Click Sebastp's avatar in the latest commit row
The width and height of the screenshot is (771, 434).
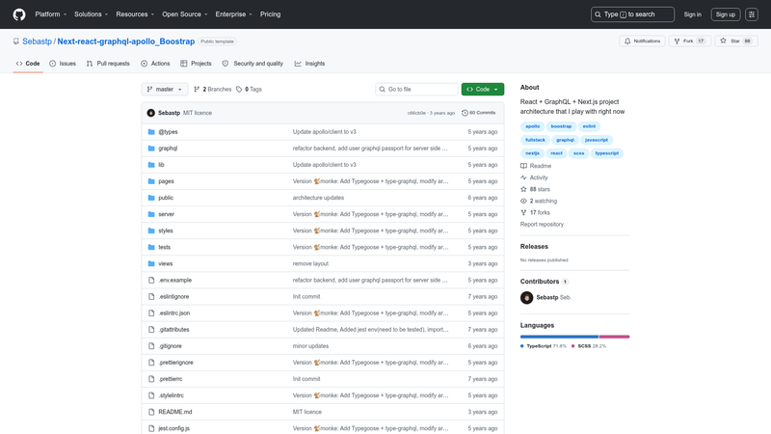151,113
